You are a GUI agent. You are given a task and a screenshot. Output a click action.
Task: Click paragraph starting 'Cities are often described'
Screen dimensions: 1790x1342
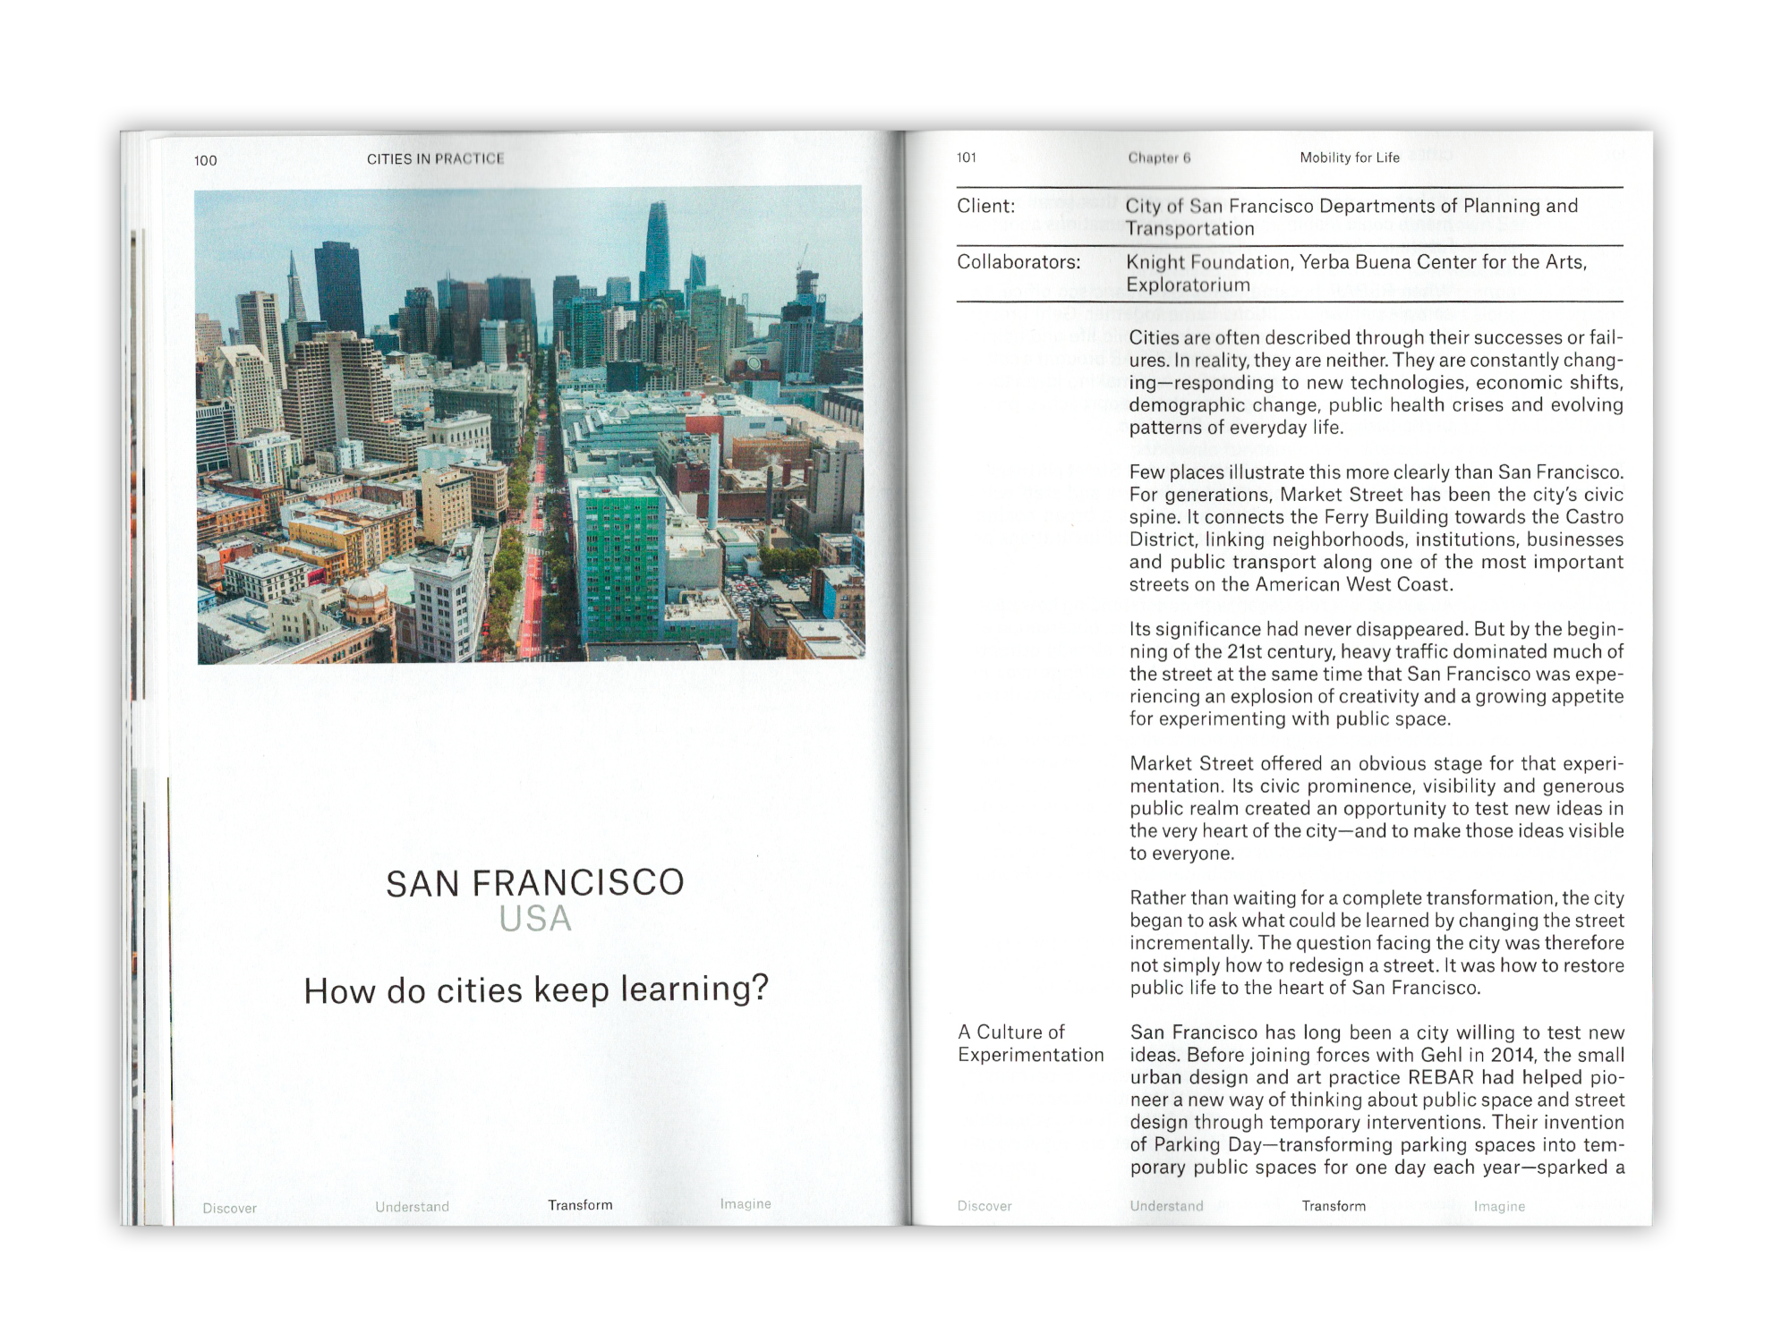point(1377,383)
